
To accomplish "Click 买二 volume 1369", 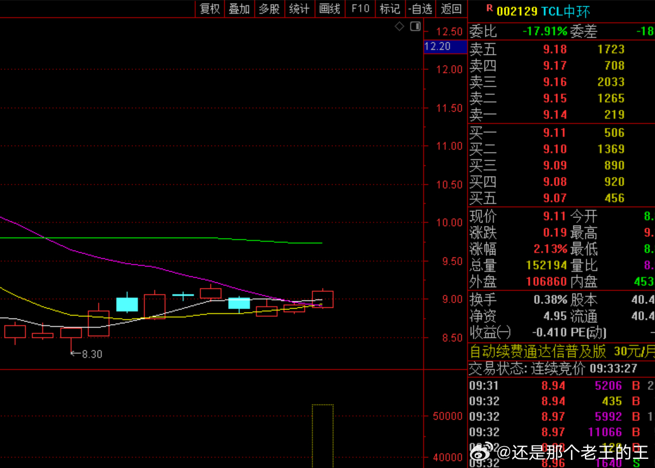I will (x=611, y=149).
